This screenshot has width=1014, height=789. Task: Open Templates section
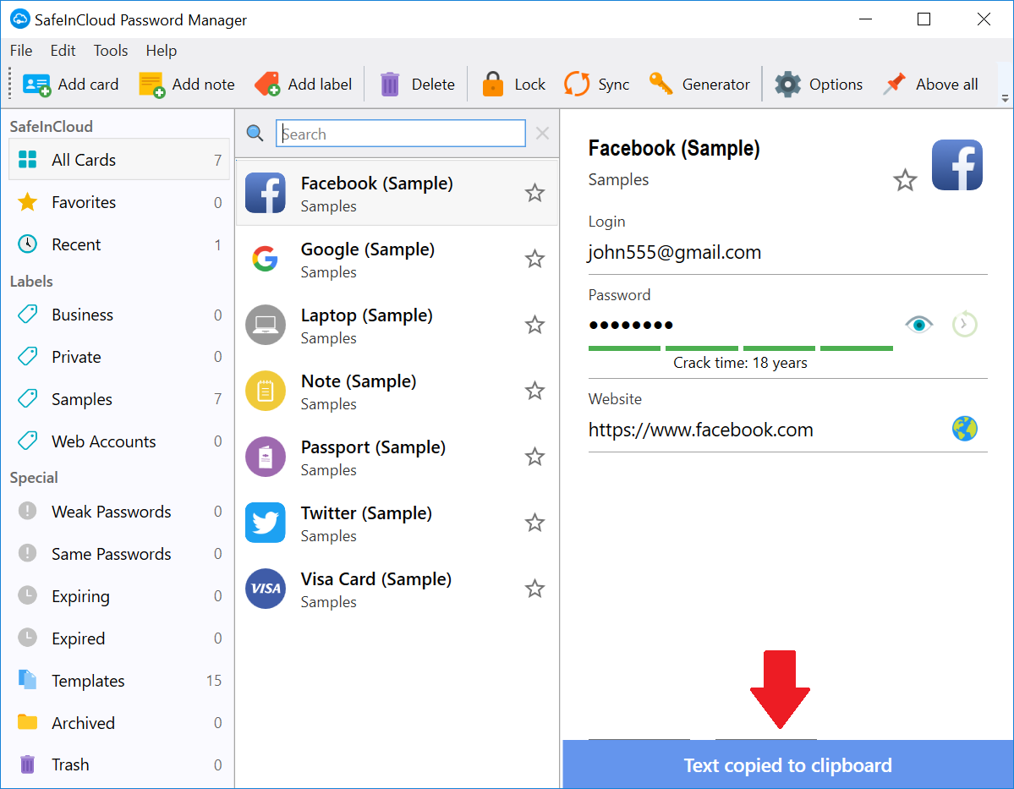(119, 681)
